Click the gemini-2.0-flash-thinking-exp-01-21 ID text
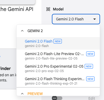 click(51, 84)
